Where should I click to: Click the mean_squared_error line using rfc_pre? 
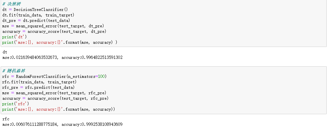click(x=54, y=93)
